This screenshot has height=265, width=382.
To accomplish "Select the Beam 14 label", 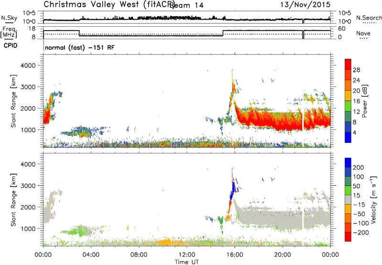I will [x=187, y=5].
